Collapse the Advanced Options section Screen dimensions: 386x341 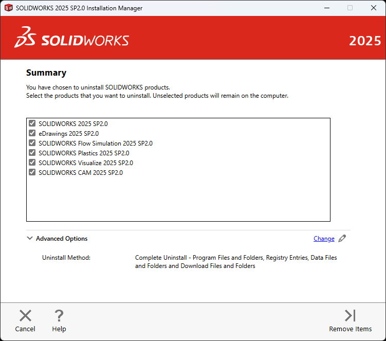pyautogui.click(x=29, y=239)
